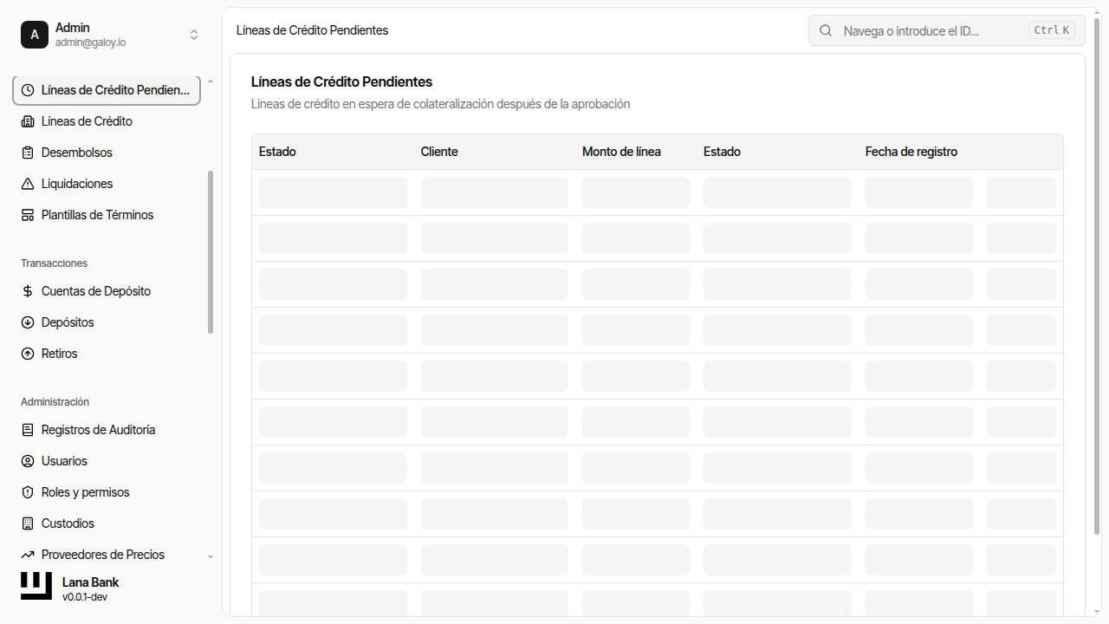1109x624 pixels.
Task: Open Proveedores de Precios link
Action: tap(102, 555)
